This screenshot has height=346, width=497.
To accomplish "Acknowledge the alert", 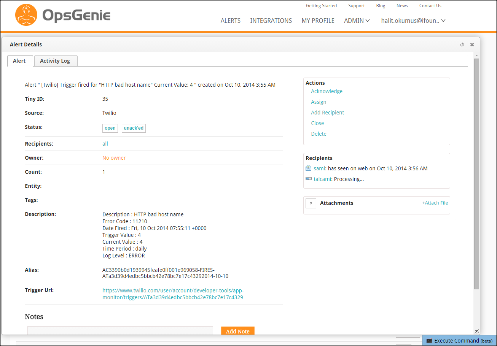I will pos(327,91).
